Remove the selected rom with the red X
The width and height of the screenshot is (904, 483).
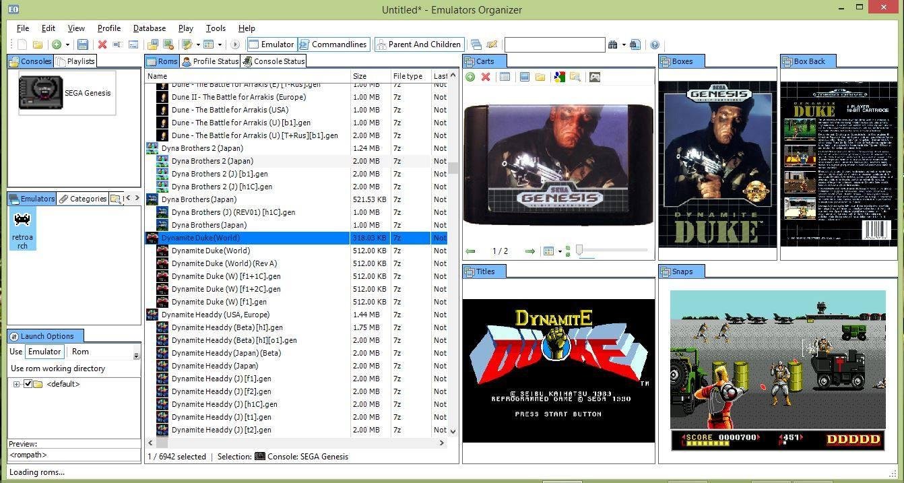pos(102,44)
